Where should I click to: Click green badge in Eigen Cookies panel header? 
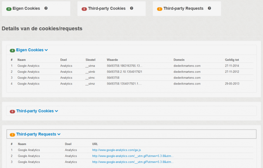pos(12,50)
